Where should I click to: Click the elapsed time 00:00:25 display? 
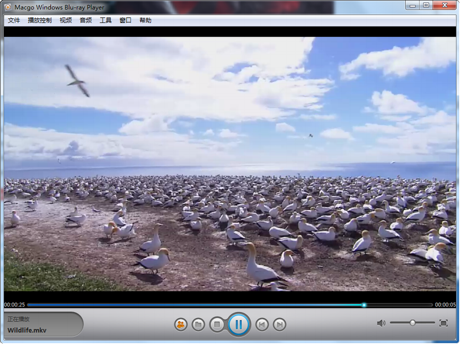point(14,305)
